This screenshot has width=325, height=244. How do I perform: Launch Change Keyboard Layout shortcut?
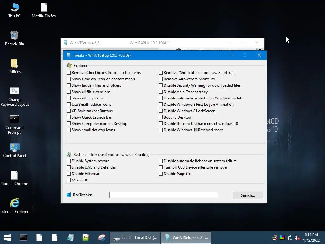click(x=15, y=97)
